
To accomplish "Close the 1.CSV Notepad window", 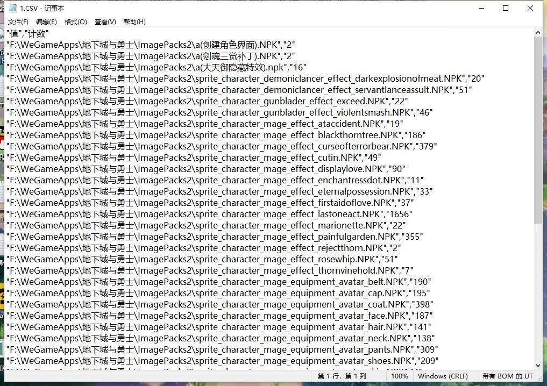I will click(530, 8).
